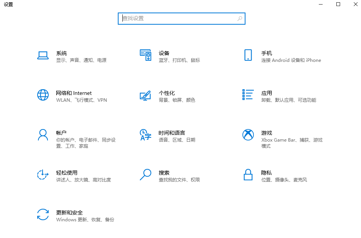The width and height of the screenshot is (361, 238).
Task: Select the laptop icon for 系统 settings
Action: click(x=43, y=55)
